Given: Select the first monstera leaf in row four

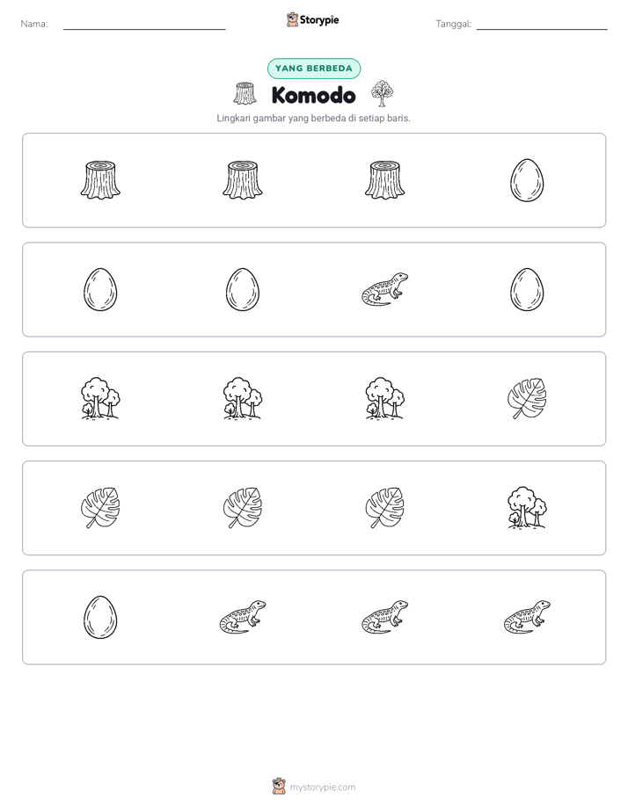Looking at the screenshot, I should point(100,508).
